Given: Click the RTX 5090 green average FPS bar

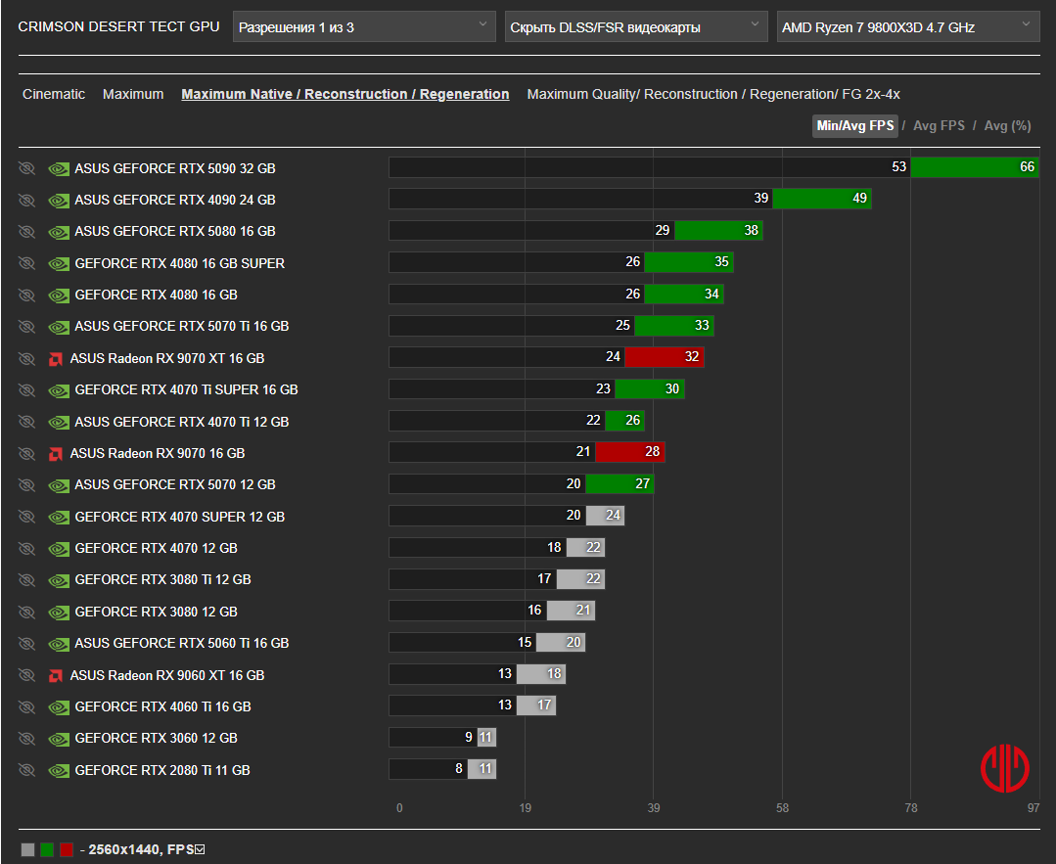Looking at the screenshot, I should (x=975, y=167).
